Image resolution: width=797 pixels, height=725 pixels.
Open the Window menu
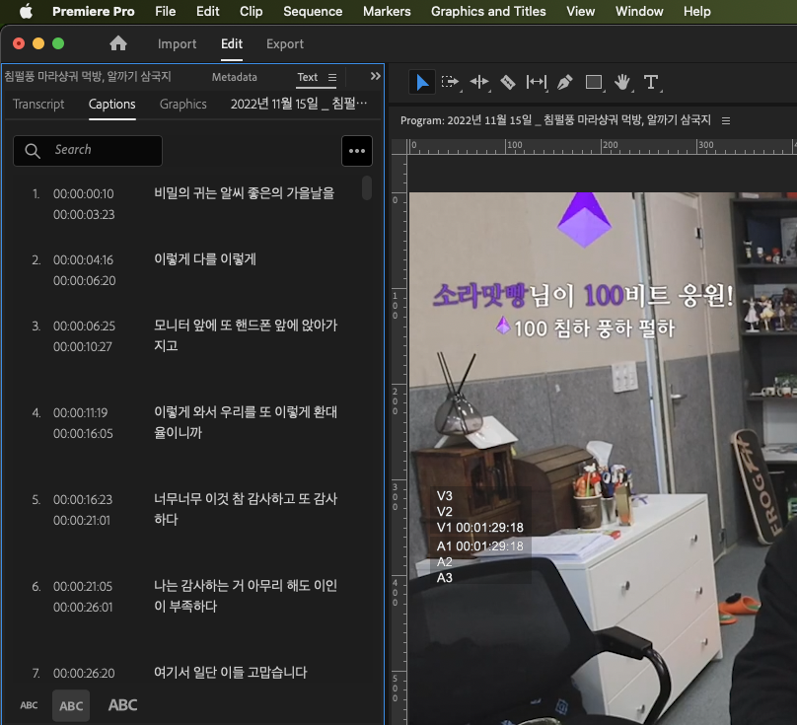639,11
